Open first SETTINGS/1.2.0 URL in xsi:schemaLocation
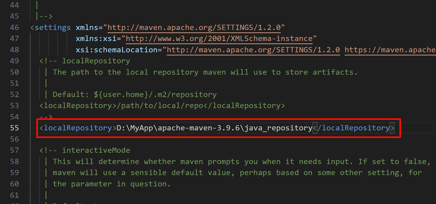 coord(253,50)
